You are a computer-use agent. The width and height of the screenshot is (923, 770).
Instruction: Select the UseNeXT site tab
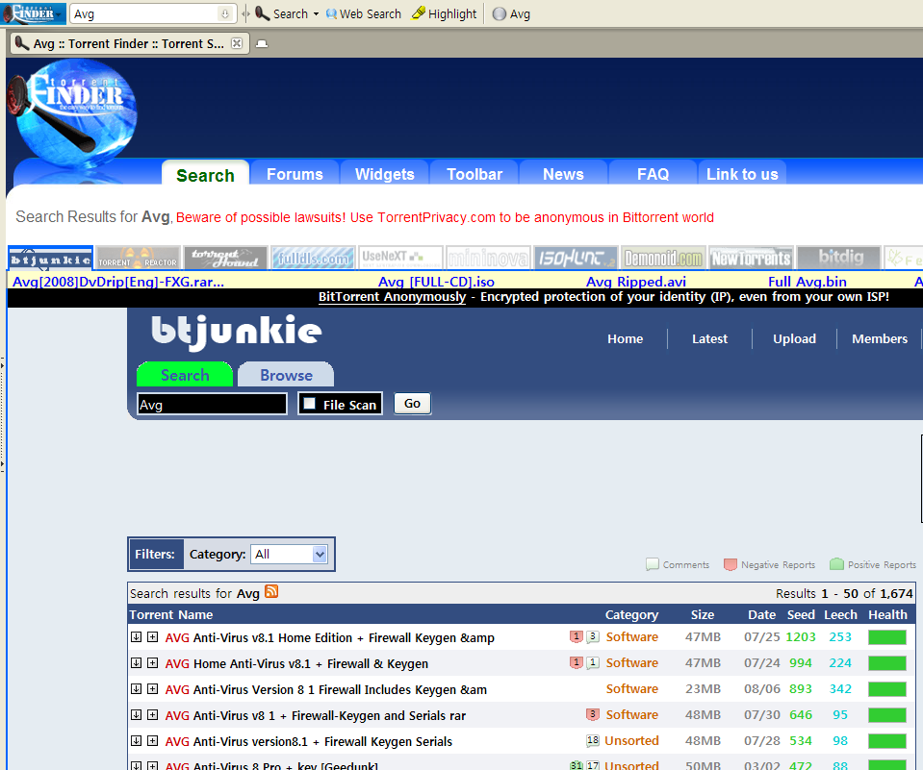pyautogui.click(x=400, y=258)
